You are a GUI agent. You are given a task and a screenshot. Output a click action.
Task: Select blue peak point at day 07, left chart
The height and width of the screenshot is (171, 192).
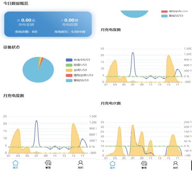tap(36, 121)
